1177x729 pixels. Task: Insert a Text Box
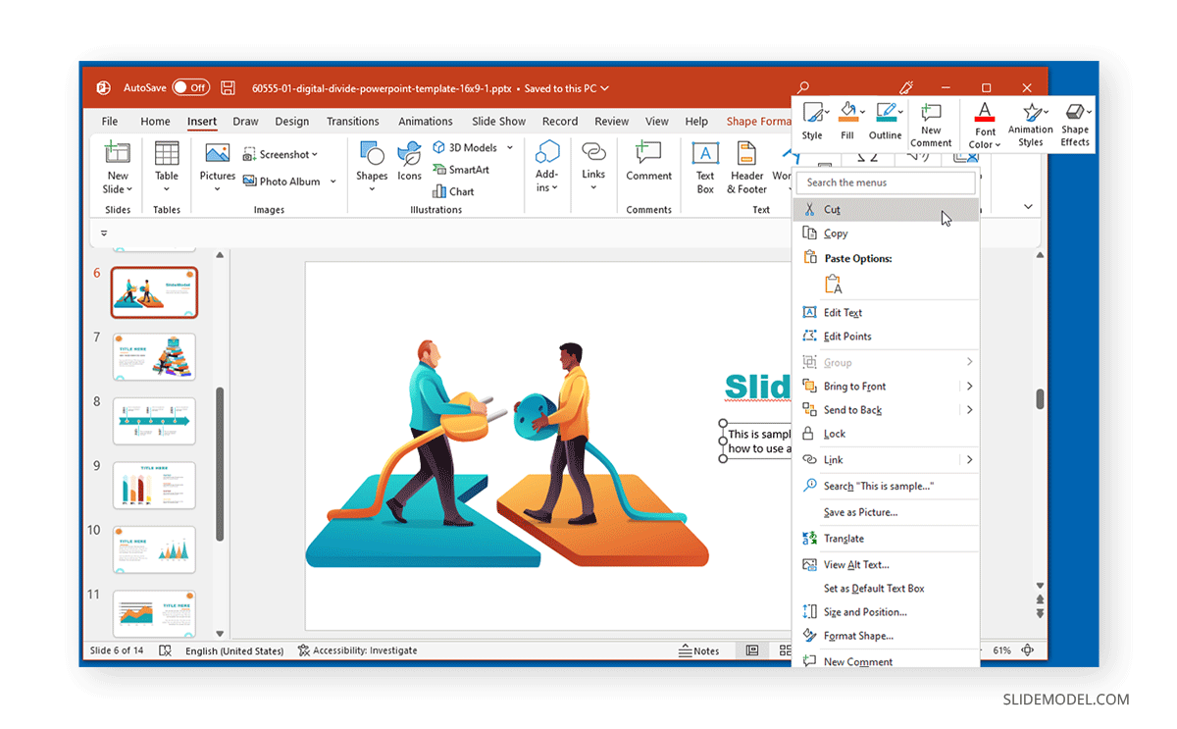(704, 167)
